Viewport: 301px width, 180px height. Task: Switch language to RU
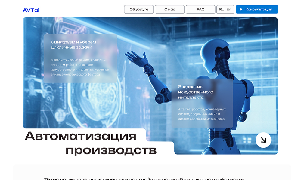(222, 10)
